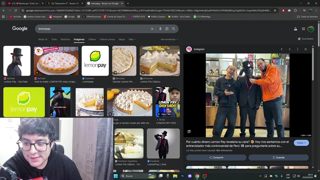320x180 pixels.
Task: Go back to previous page
Action: coord(3,10)
